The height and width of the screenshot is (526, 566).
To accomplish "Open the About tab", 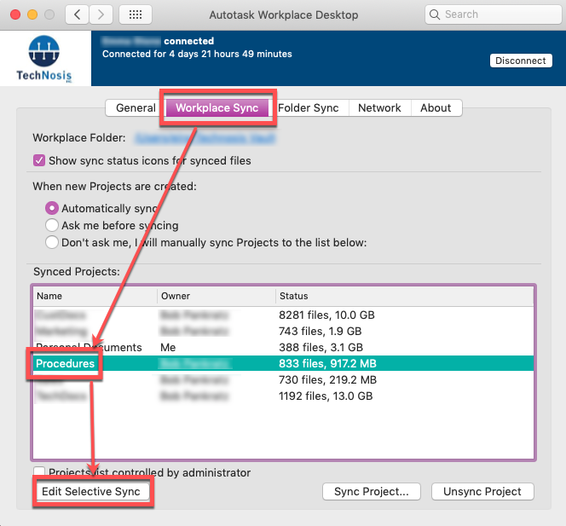I will (436, 107).
